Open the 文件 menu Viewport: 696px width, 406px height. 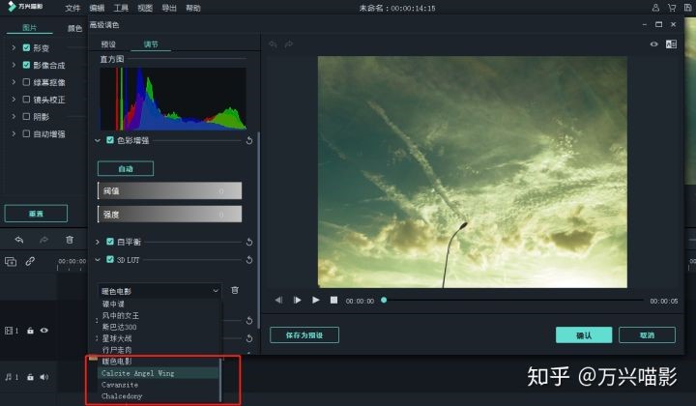[x=72, y=8]
